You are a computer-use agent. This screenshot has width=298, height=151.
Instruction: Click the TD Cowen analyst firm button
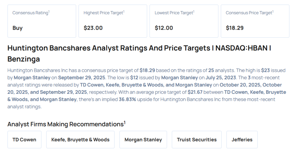click(x=24, y=140)
